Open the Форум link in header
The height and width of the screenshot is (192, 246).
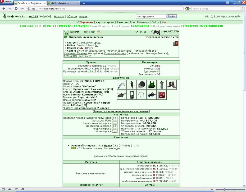83,16
